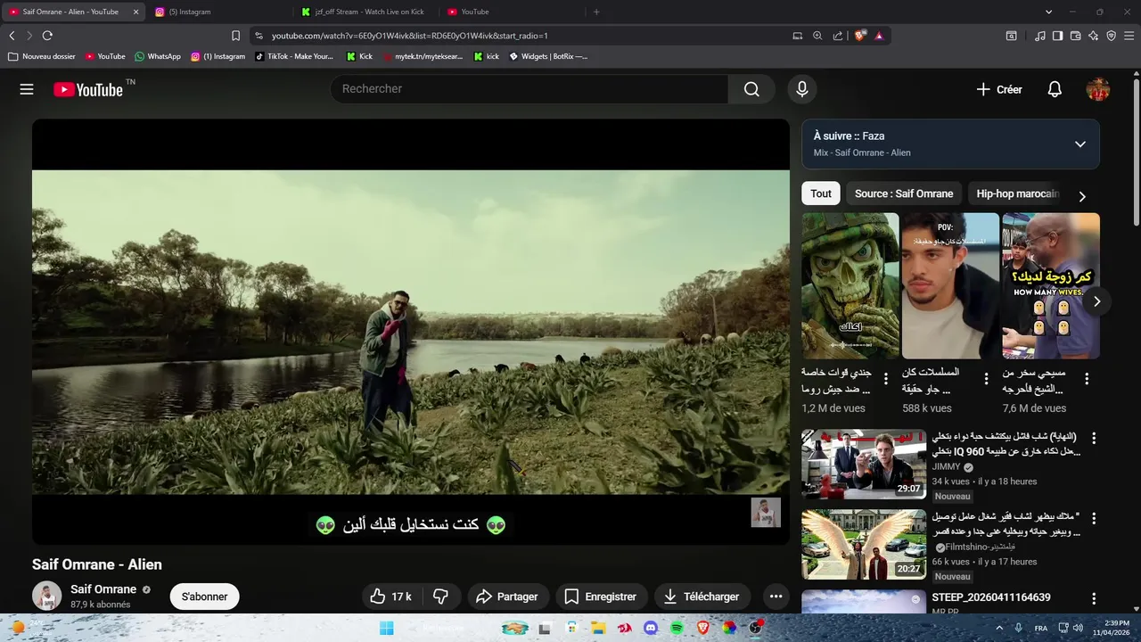
Task: Open the TikTok bookmark
Action: tap(294, 56)
